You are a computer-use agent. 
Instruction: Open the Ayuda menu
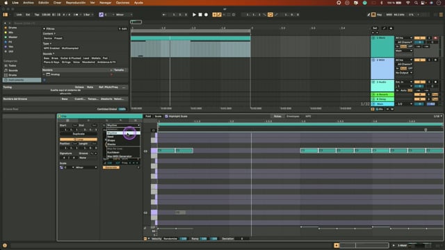(138, 3)
